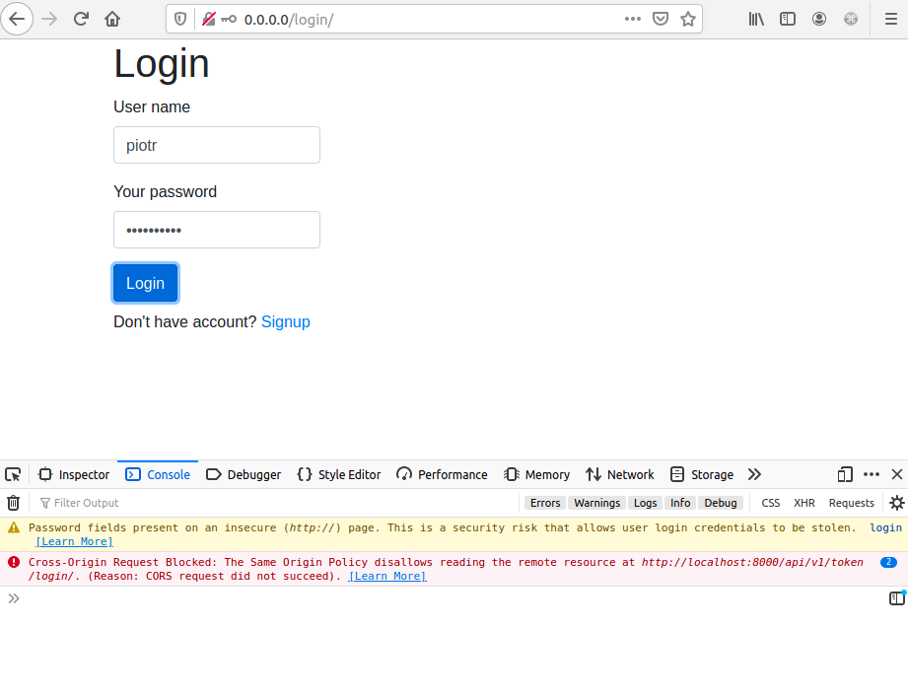Screen dimensions: 908x698
Task: Switch to the Network tab
Action: (619, 474)
